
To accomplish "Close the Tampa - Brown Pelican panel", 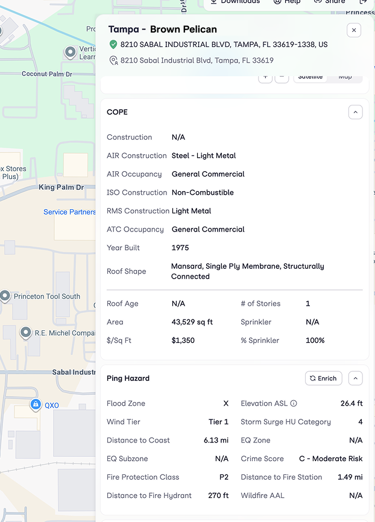I will coord(354,30).
